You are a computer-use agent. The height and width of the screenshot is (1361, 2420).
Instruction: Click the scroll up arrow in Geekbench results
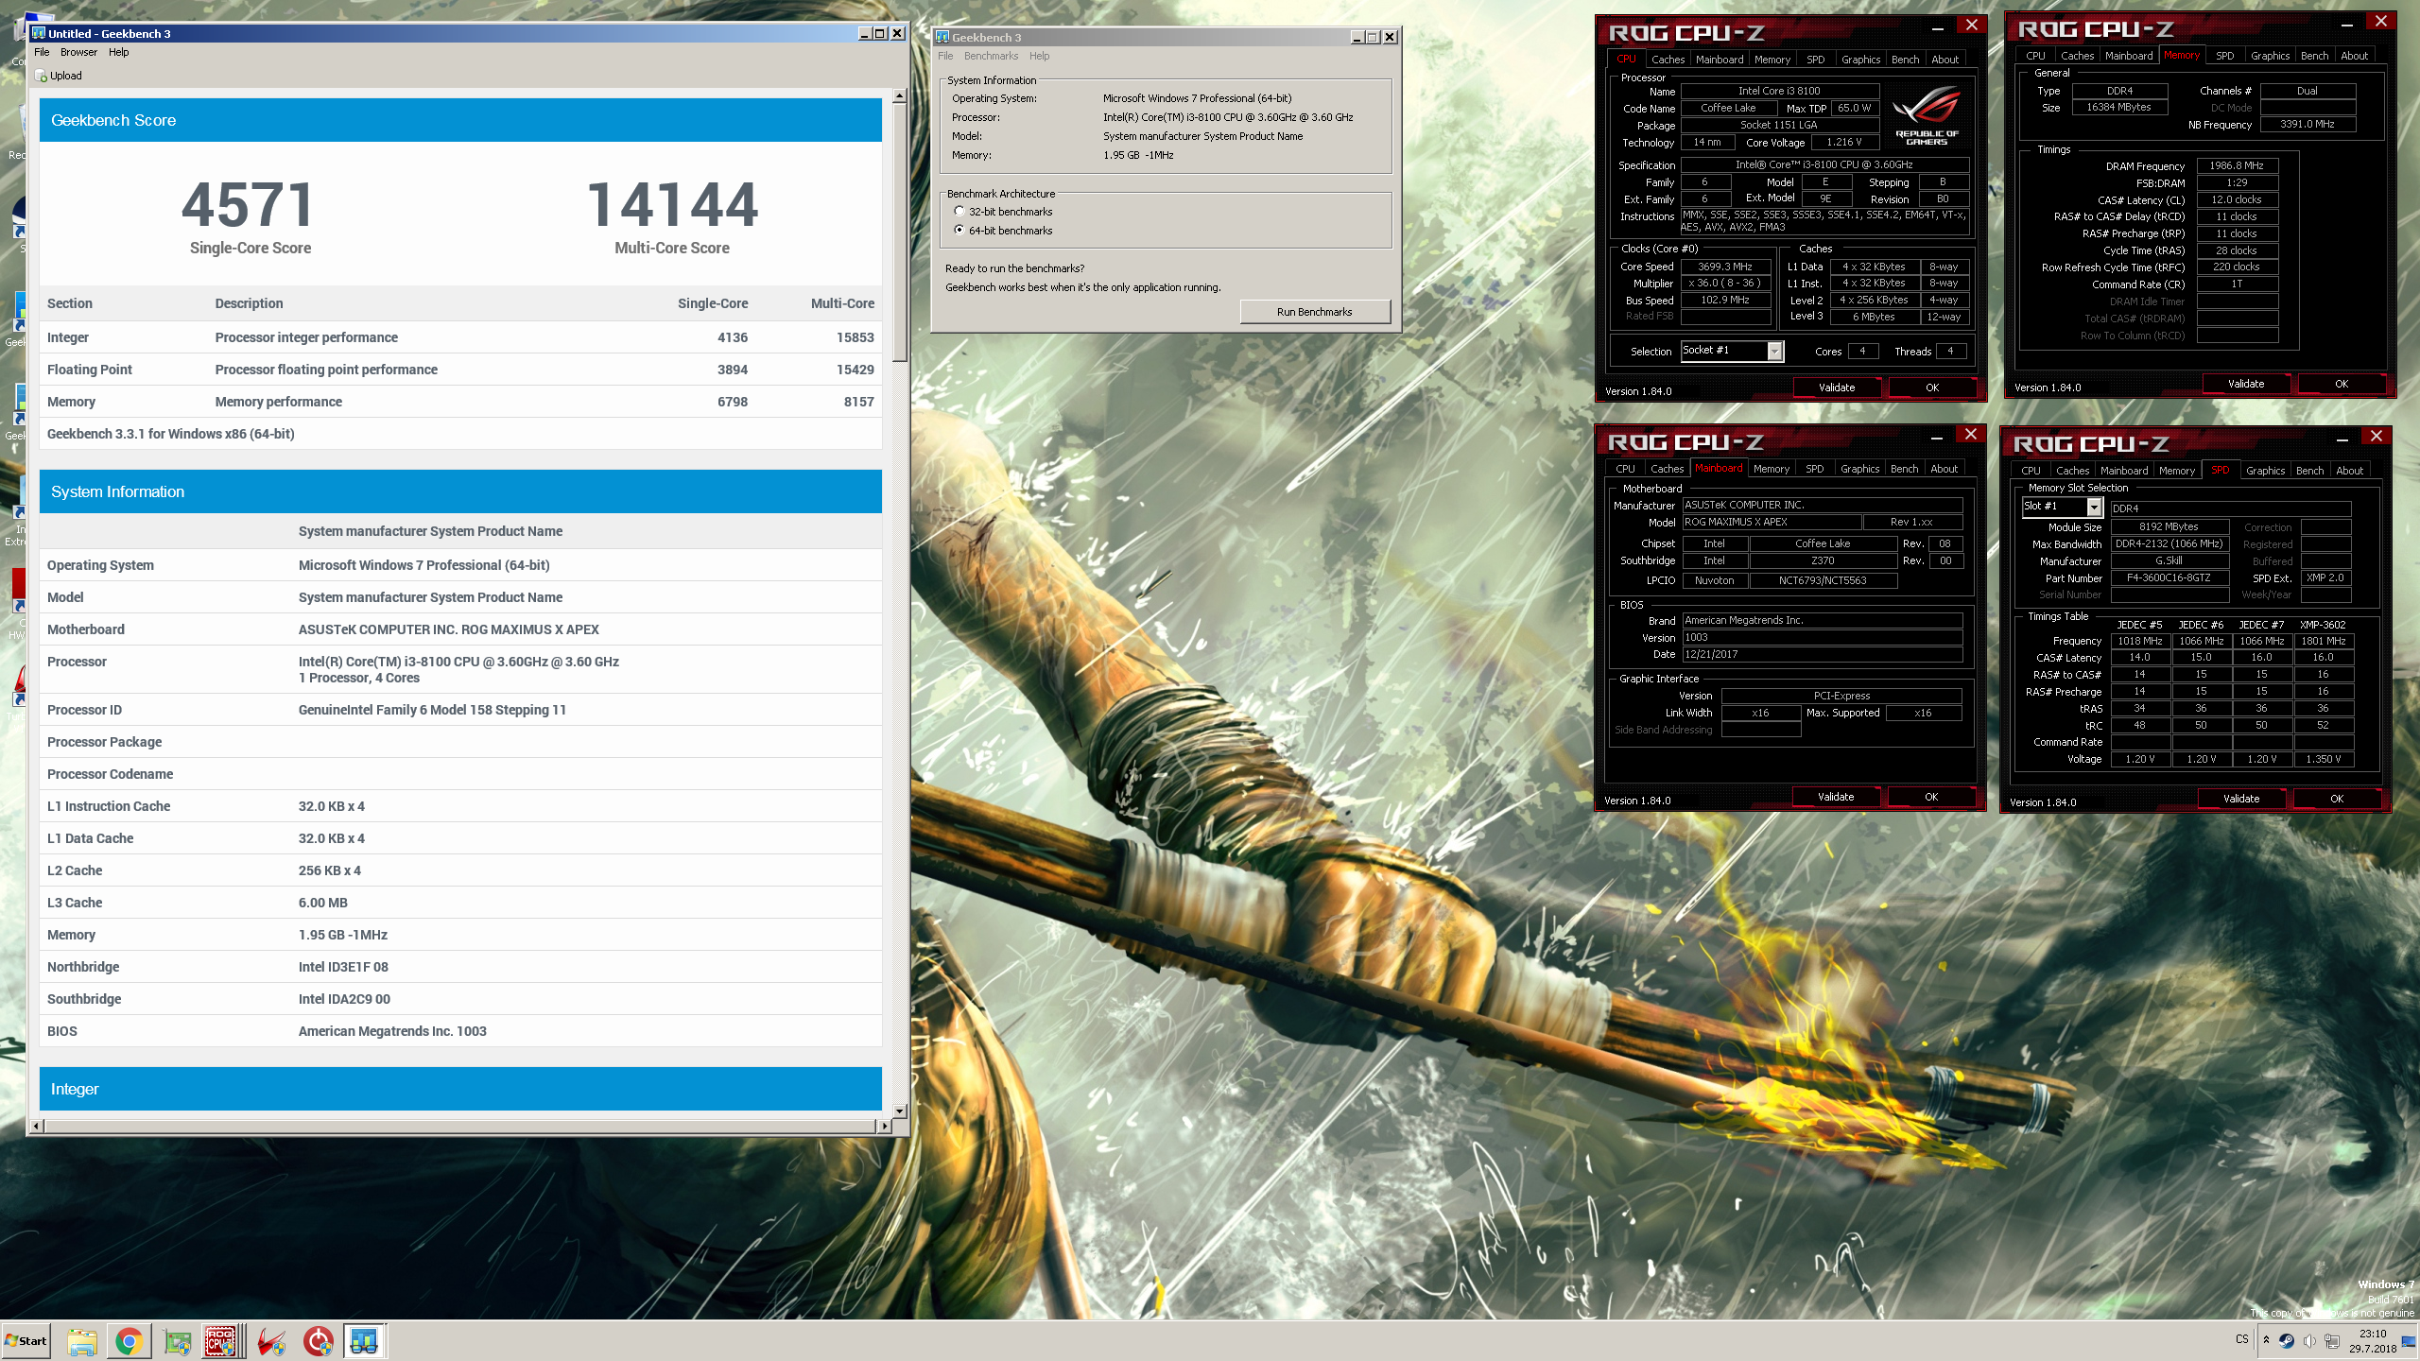pos(899,95)
